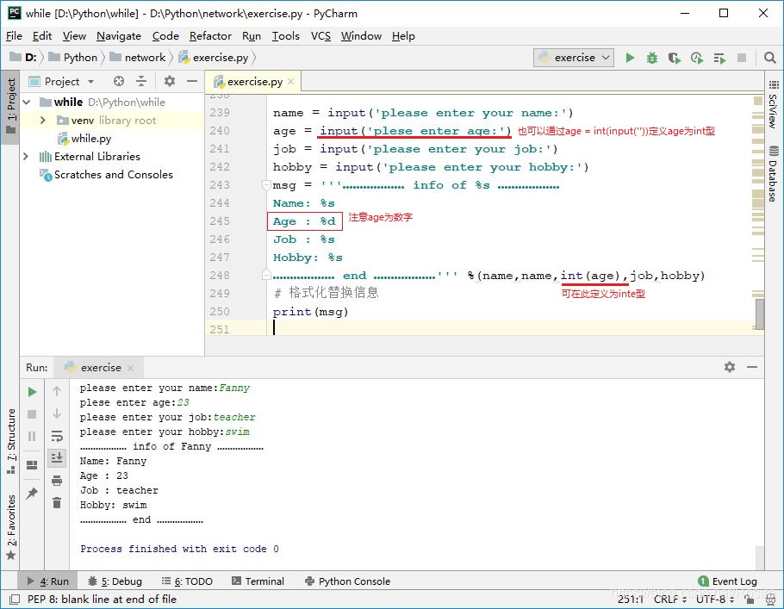Pause output in the Run panel

tap(32, 436)
